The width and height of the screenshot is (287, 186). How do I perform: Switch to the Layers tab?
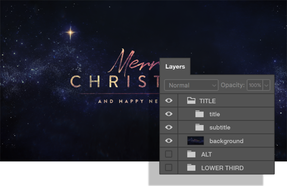(x=175, y=66)
